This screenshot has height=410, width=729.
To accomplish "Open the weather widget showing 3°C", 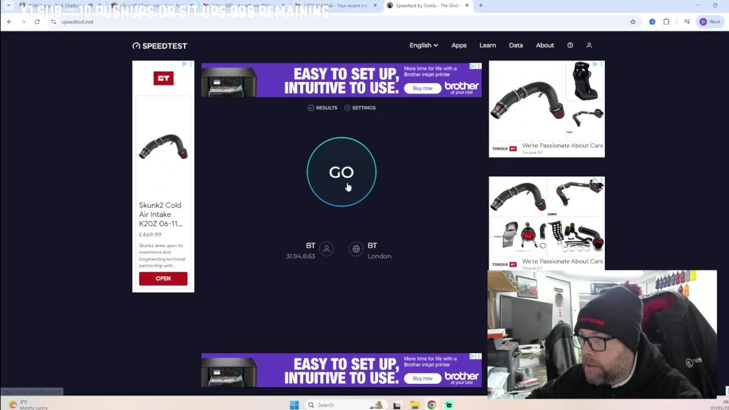I will click(27, 405).
